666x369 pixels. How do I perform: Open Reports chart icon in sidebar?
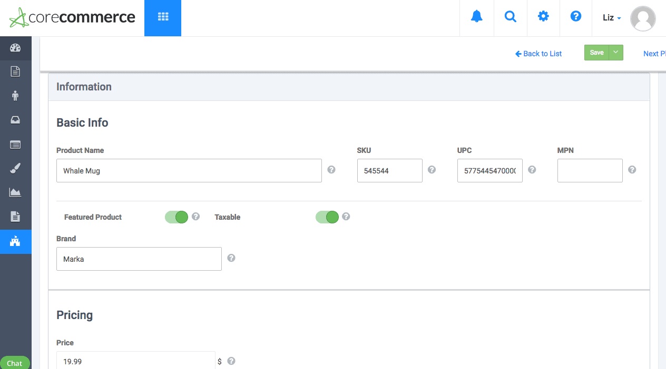pyautogui.click(x=15, y=192)
